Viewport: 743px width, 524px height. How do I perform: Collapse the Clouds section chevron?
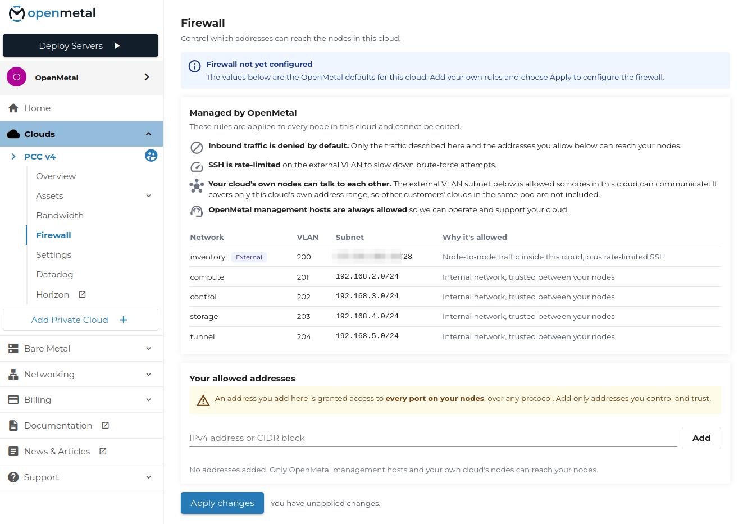click(148, 134)
